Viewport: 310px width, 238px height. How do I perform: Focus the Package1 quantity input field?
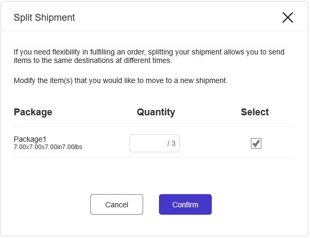pos(154,143)
